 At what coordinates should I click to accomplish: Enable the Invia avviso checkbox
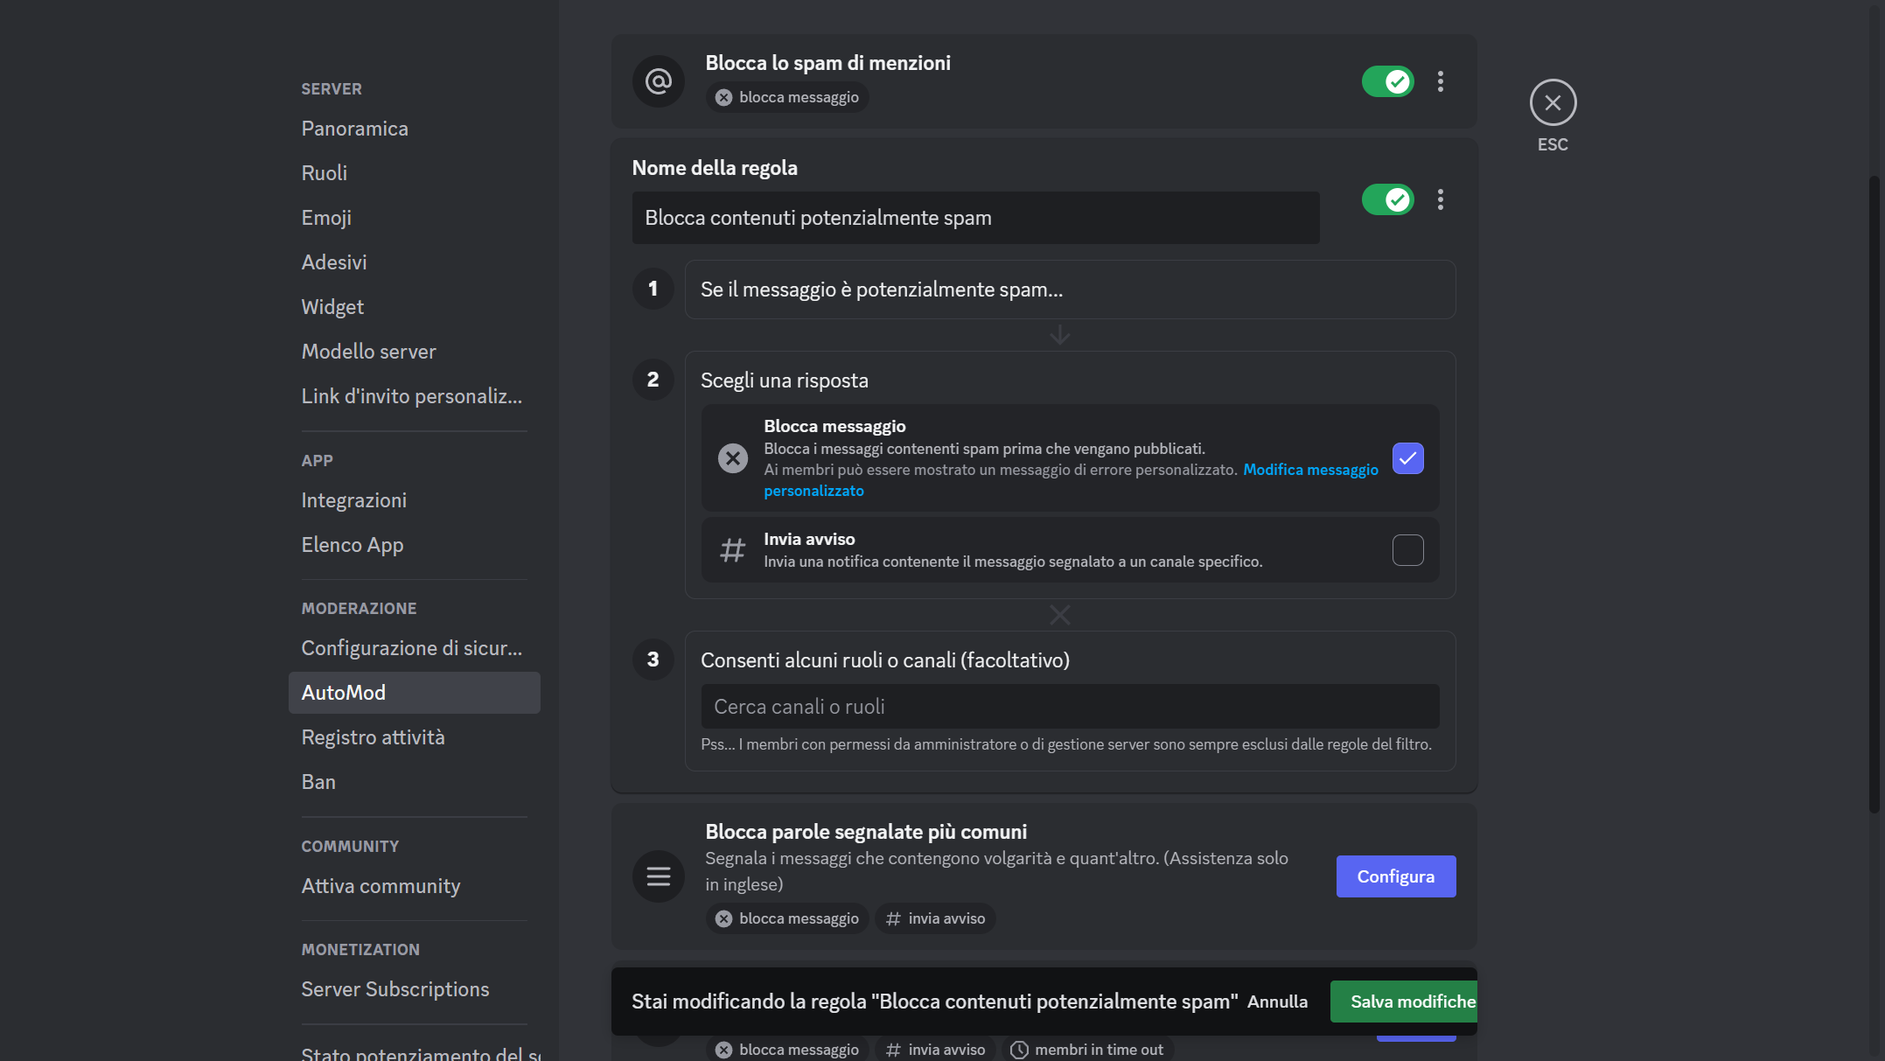coord(1407,549)
